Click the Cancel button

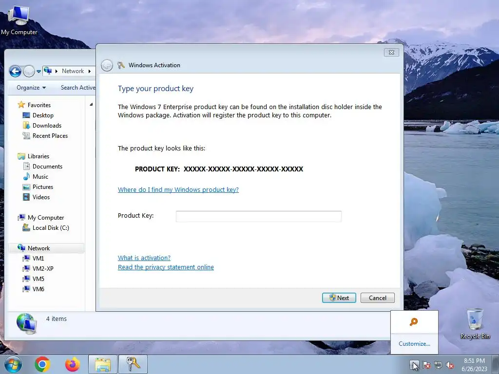click(378, 298)
